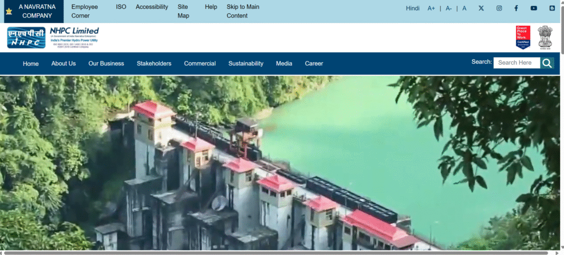Viewport: 564px width, 255px height.
Task: Click the Facebook icon
Action: (x=516, y=8)
